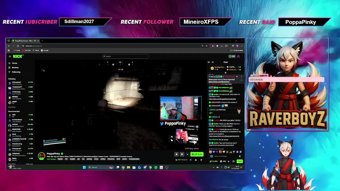Click the green KICK logo
The width and height of the screenshot is (340, 191).
point(18,56)
